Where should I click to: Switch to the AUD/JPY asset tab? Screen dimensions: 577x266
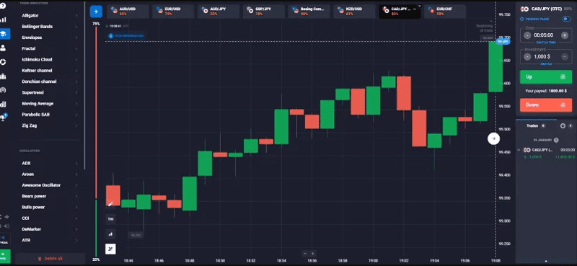coord(219,12)
